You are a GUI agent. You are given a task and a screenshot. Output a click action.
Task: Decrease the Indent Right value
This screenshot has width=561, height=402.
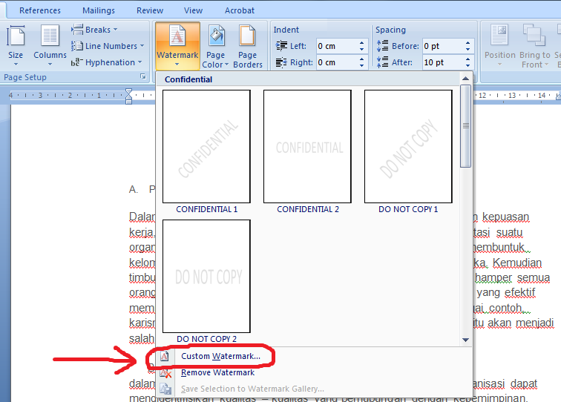(x=361, y=66)
